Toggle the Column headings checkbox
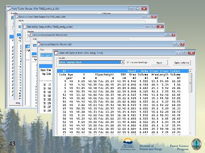This screenshot has width=205, height=153. pyautogui.click(x=128, y=62)
